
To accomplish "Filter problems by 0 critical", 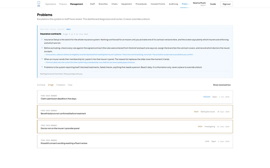I will click(41, 85).
